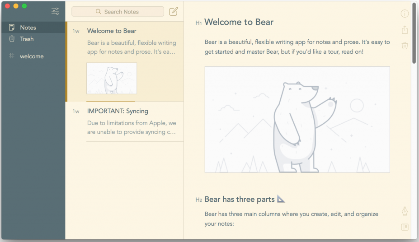Click the Trash bin icon in sidebar
Screen dimensions: 419x242
click(12, 39)
